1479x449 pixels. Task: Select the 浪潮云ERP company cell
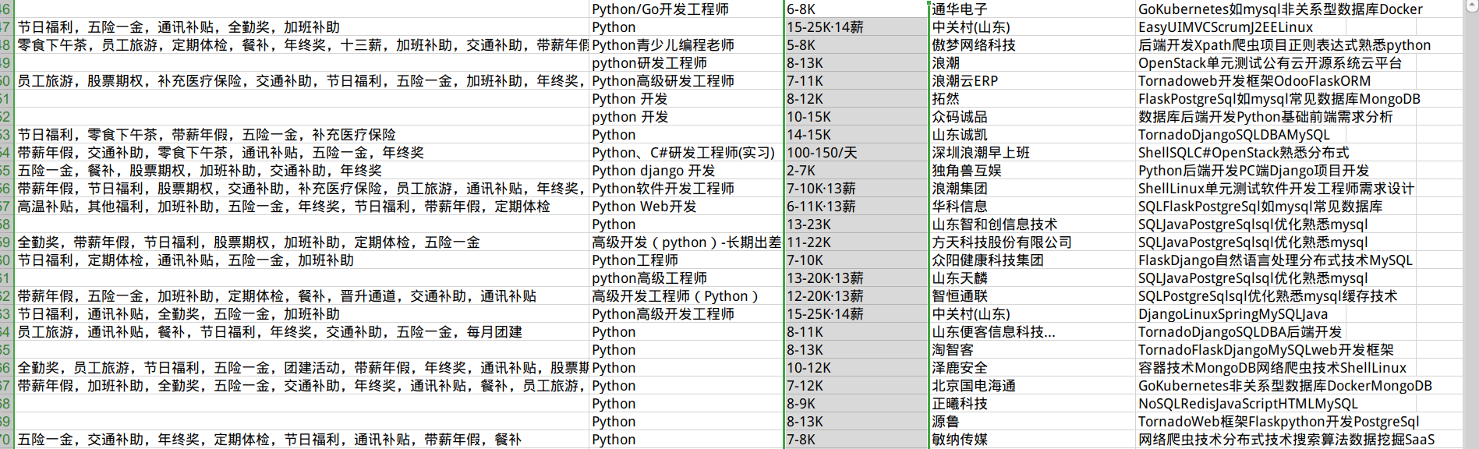pos(1032,81)
